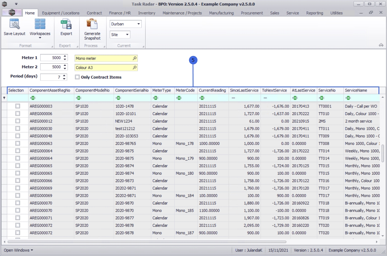Expand the Durban site dropdown
Image resolution: width=387 pixels, height=256 pixels.
[138, 24]
